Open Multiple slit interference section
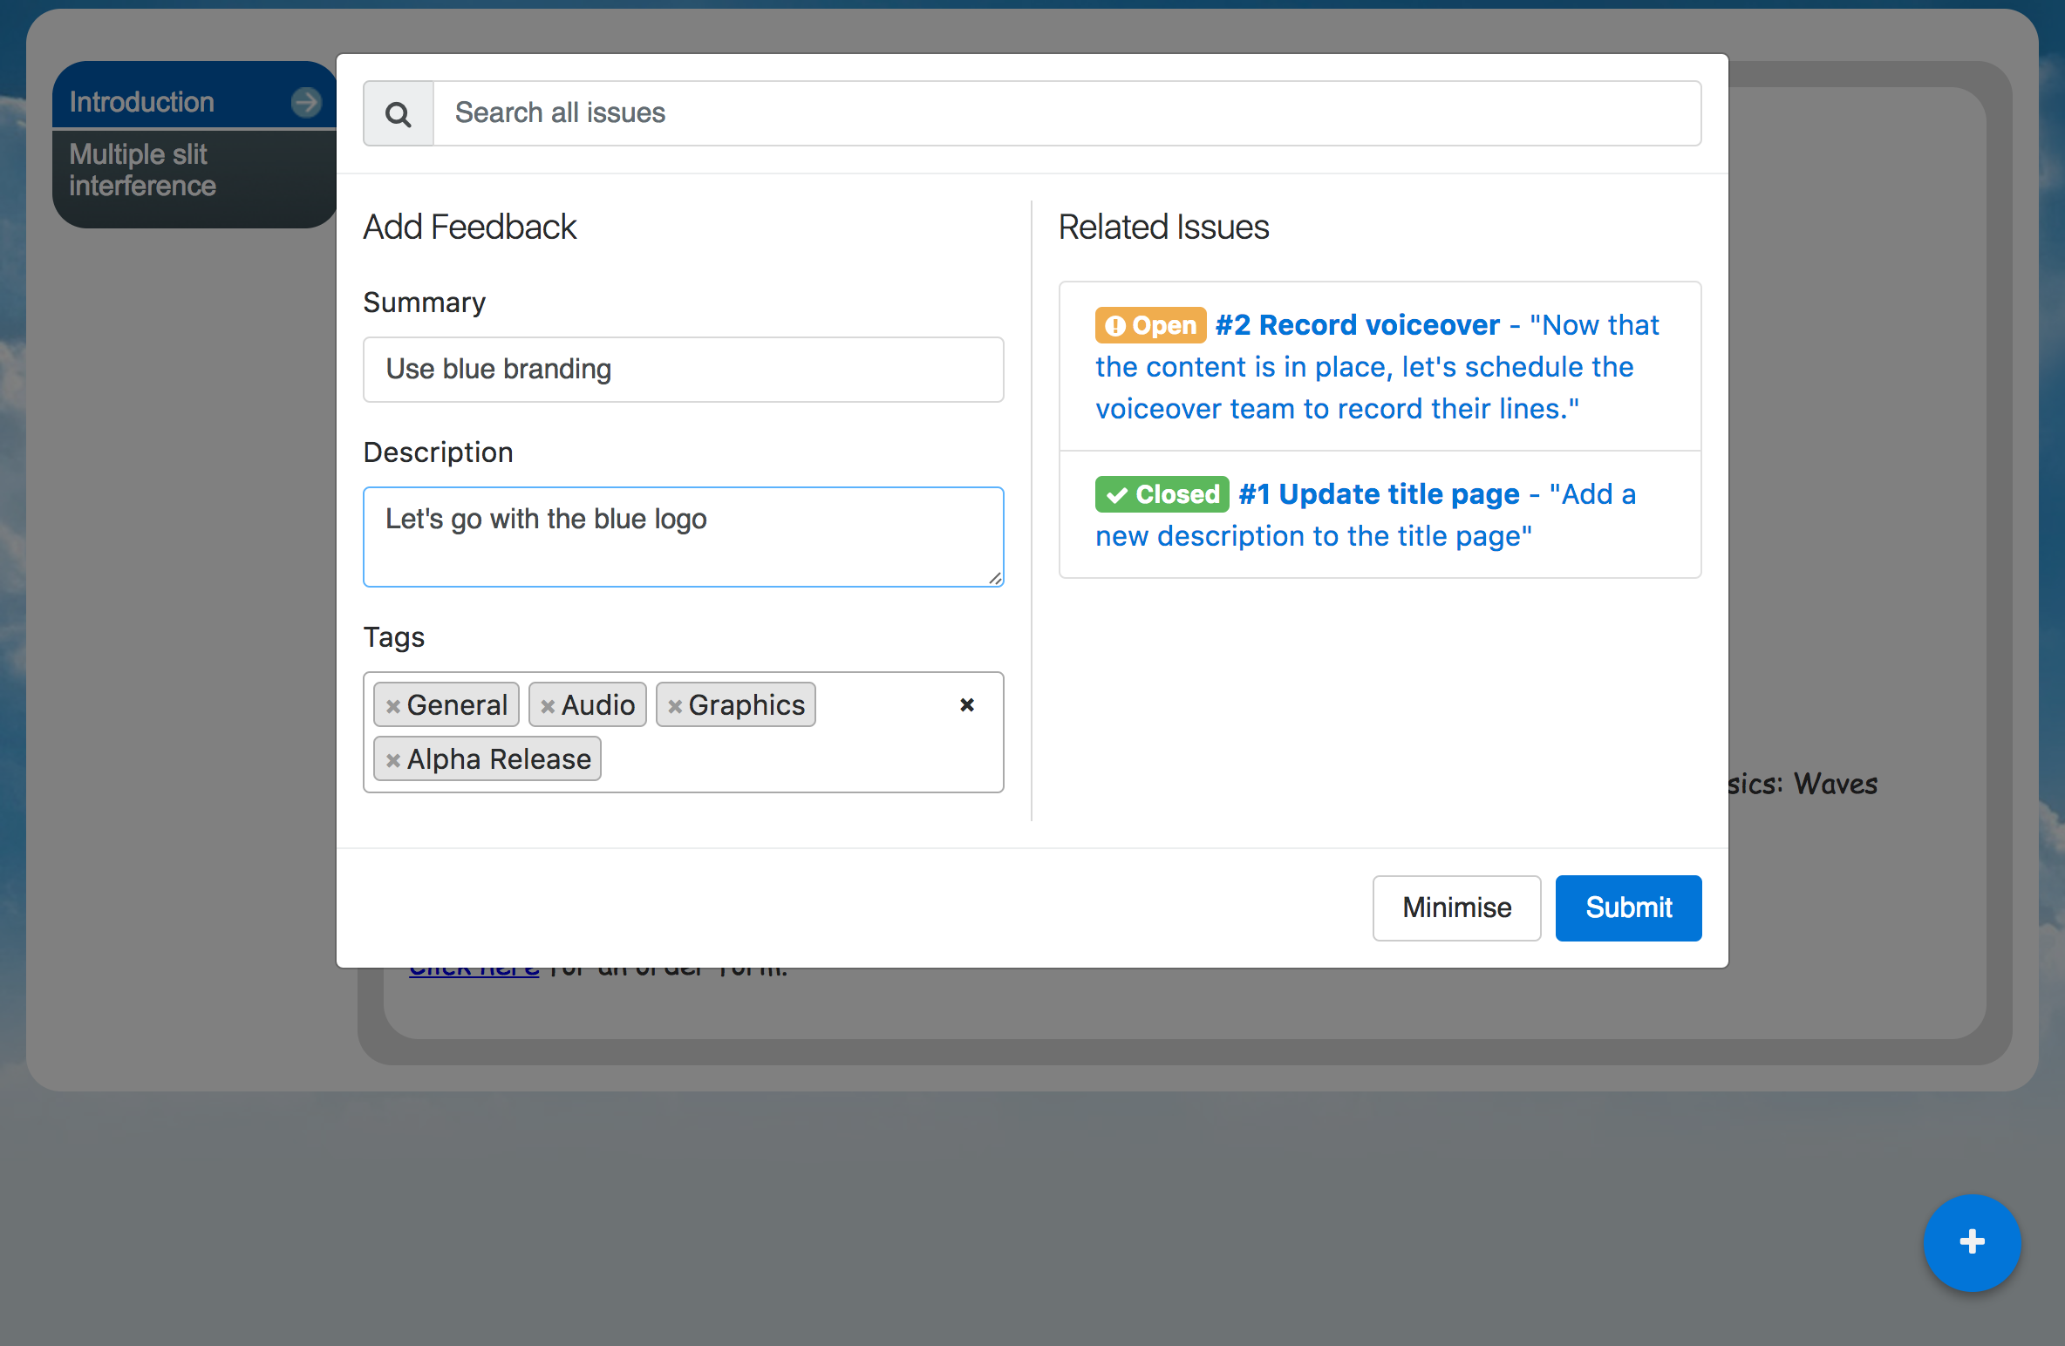Image resolution: width=2065 pixels, height=1346 pixels. [142, 170]
